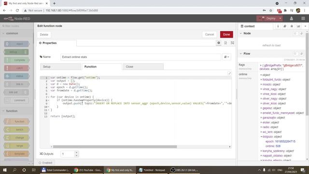This screenshot has height=174, width=309.
Task: Expand the code editor to full size
Action: 230,73
